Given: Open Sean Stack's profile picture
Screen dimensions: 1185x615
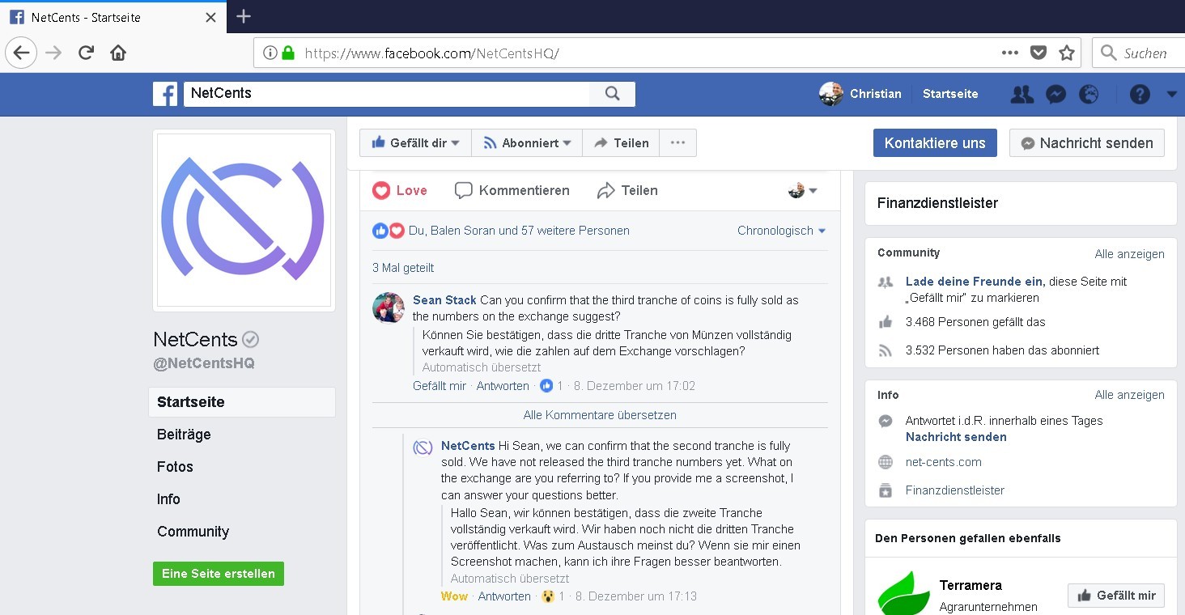Looking at the screenshot, I should [x=389, y=307].
